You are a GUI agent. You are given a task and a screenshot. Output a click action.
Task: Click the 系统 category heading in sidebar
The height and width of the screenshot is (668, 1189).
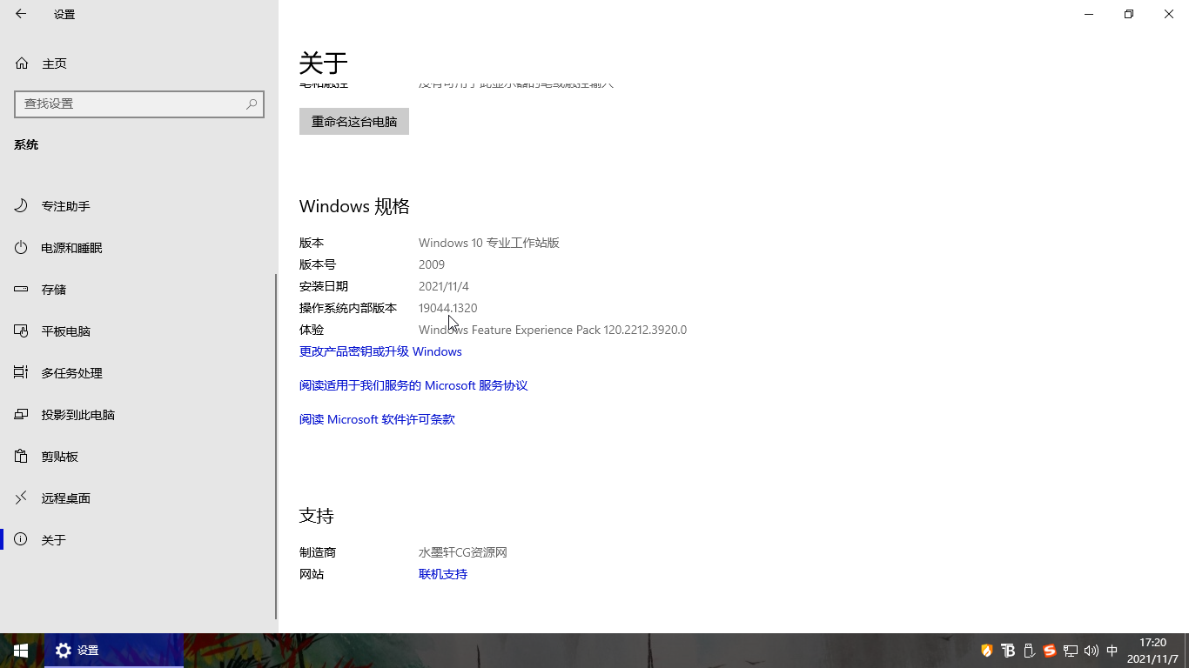(x=26, y=144)
